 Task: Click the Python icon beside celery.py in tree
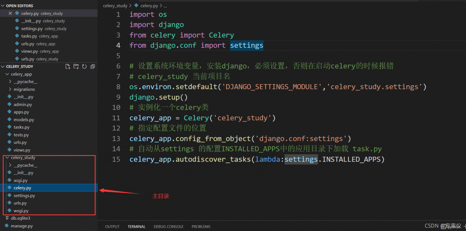9,188
